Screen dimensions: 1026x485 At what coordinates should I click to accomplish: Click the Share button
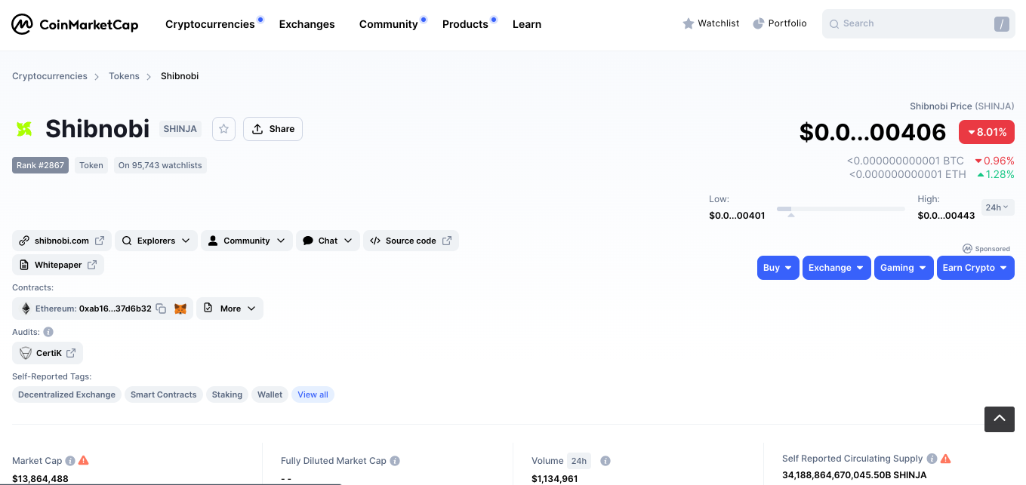coord(273,129)
